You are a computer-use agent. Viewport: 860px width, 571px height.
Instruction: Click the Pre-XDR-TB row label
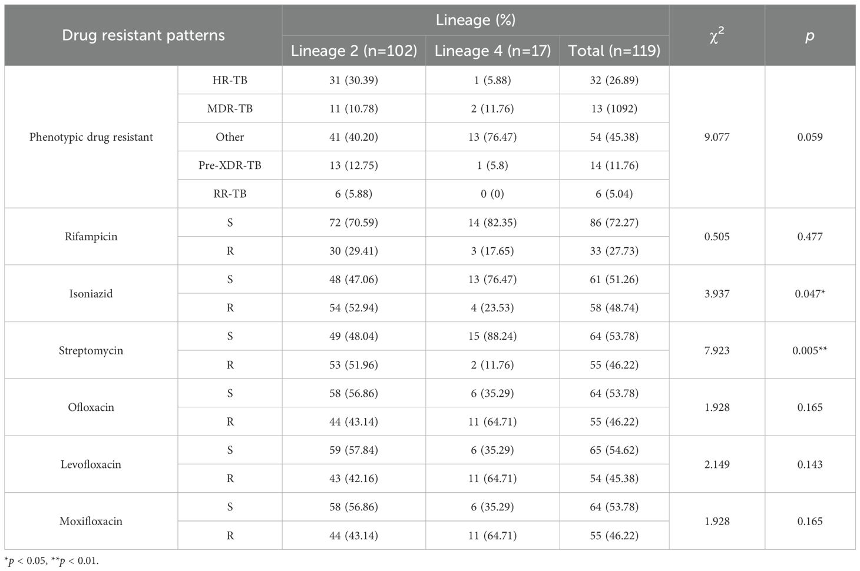point(230,165)
